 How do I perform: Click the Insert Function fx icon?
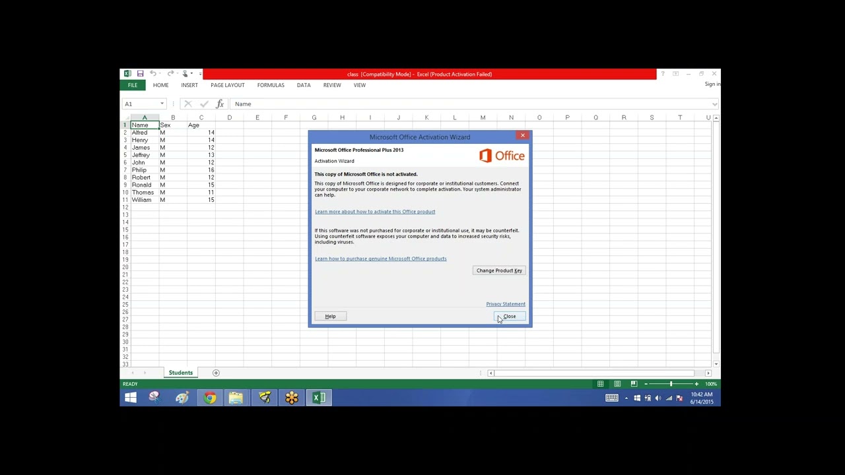tap(220, 104)
